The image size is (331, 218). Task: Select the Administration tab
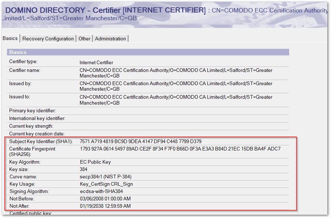[110, 38]
